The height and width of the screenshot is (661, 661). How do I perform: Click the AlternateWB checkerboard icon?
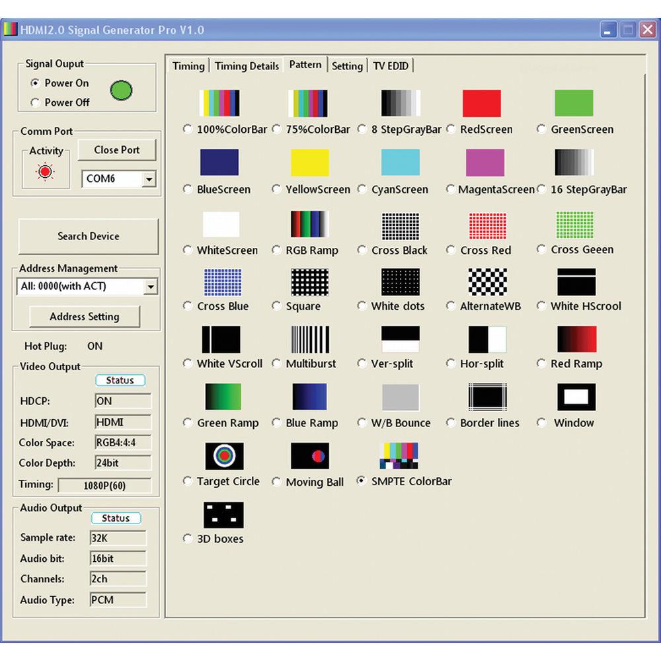click(x=487, y=282)
